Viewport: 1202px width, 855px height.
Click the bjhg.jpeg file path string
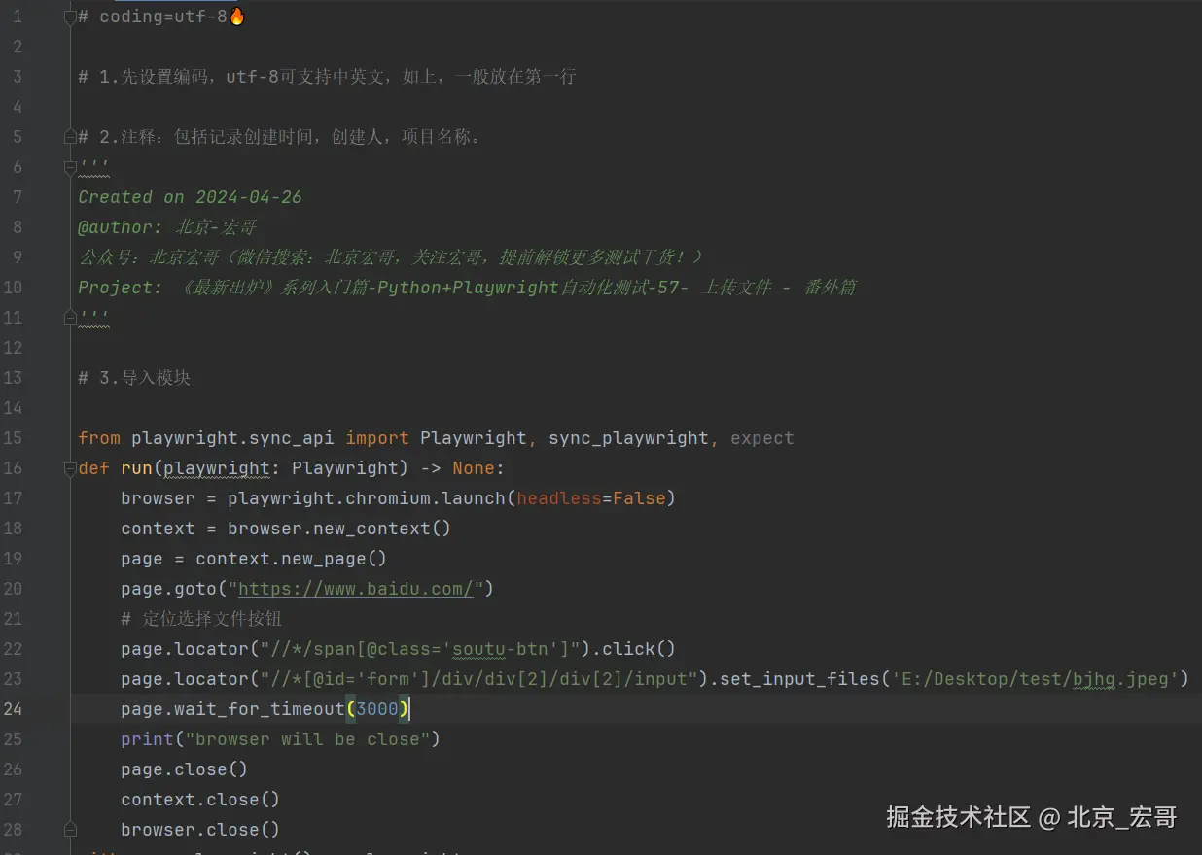tap(1036, 679)
